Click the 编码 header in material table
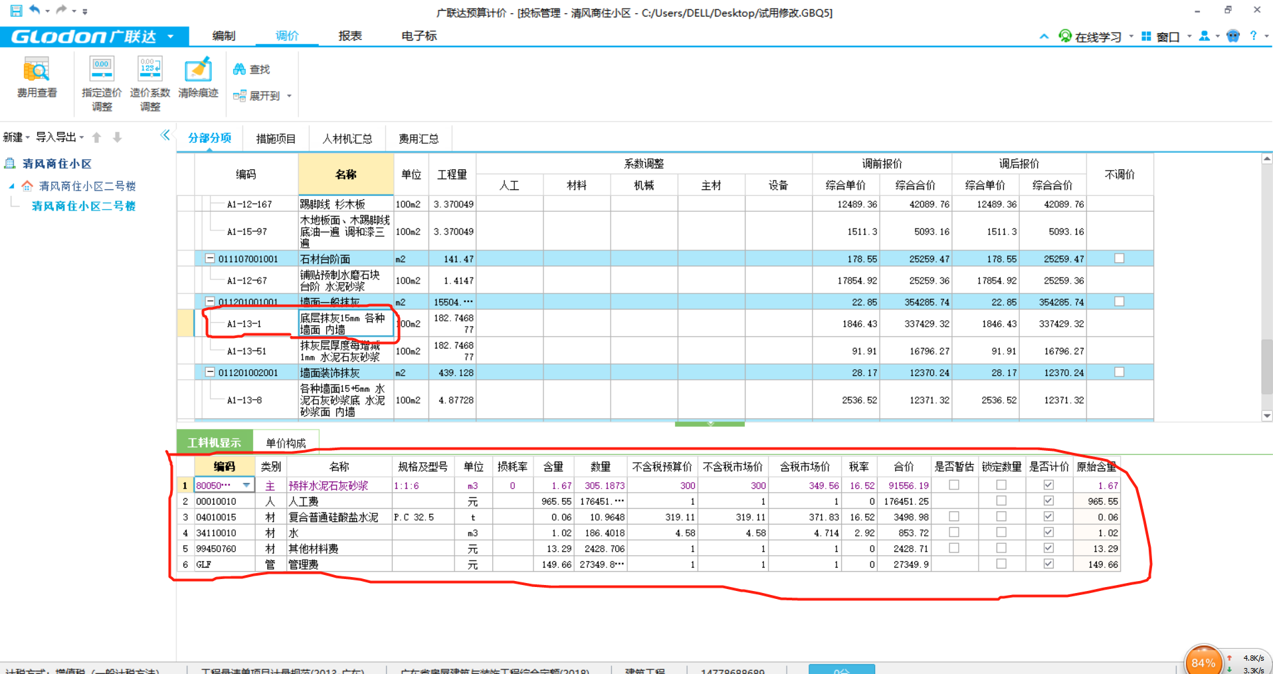The width and height of the screenshot is (1273, 674). (x=225, y=466)
